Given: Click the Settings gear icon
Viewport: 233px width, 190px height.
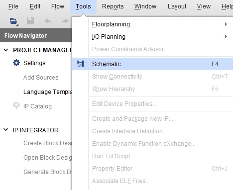Looking at the screenshot, I should (16, 63).
